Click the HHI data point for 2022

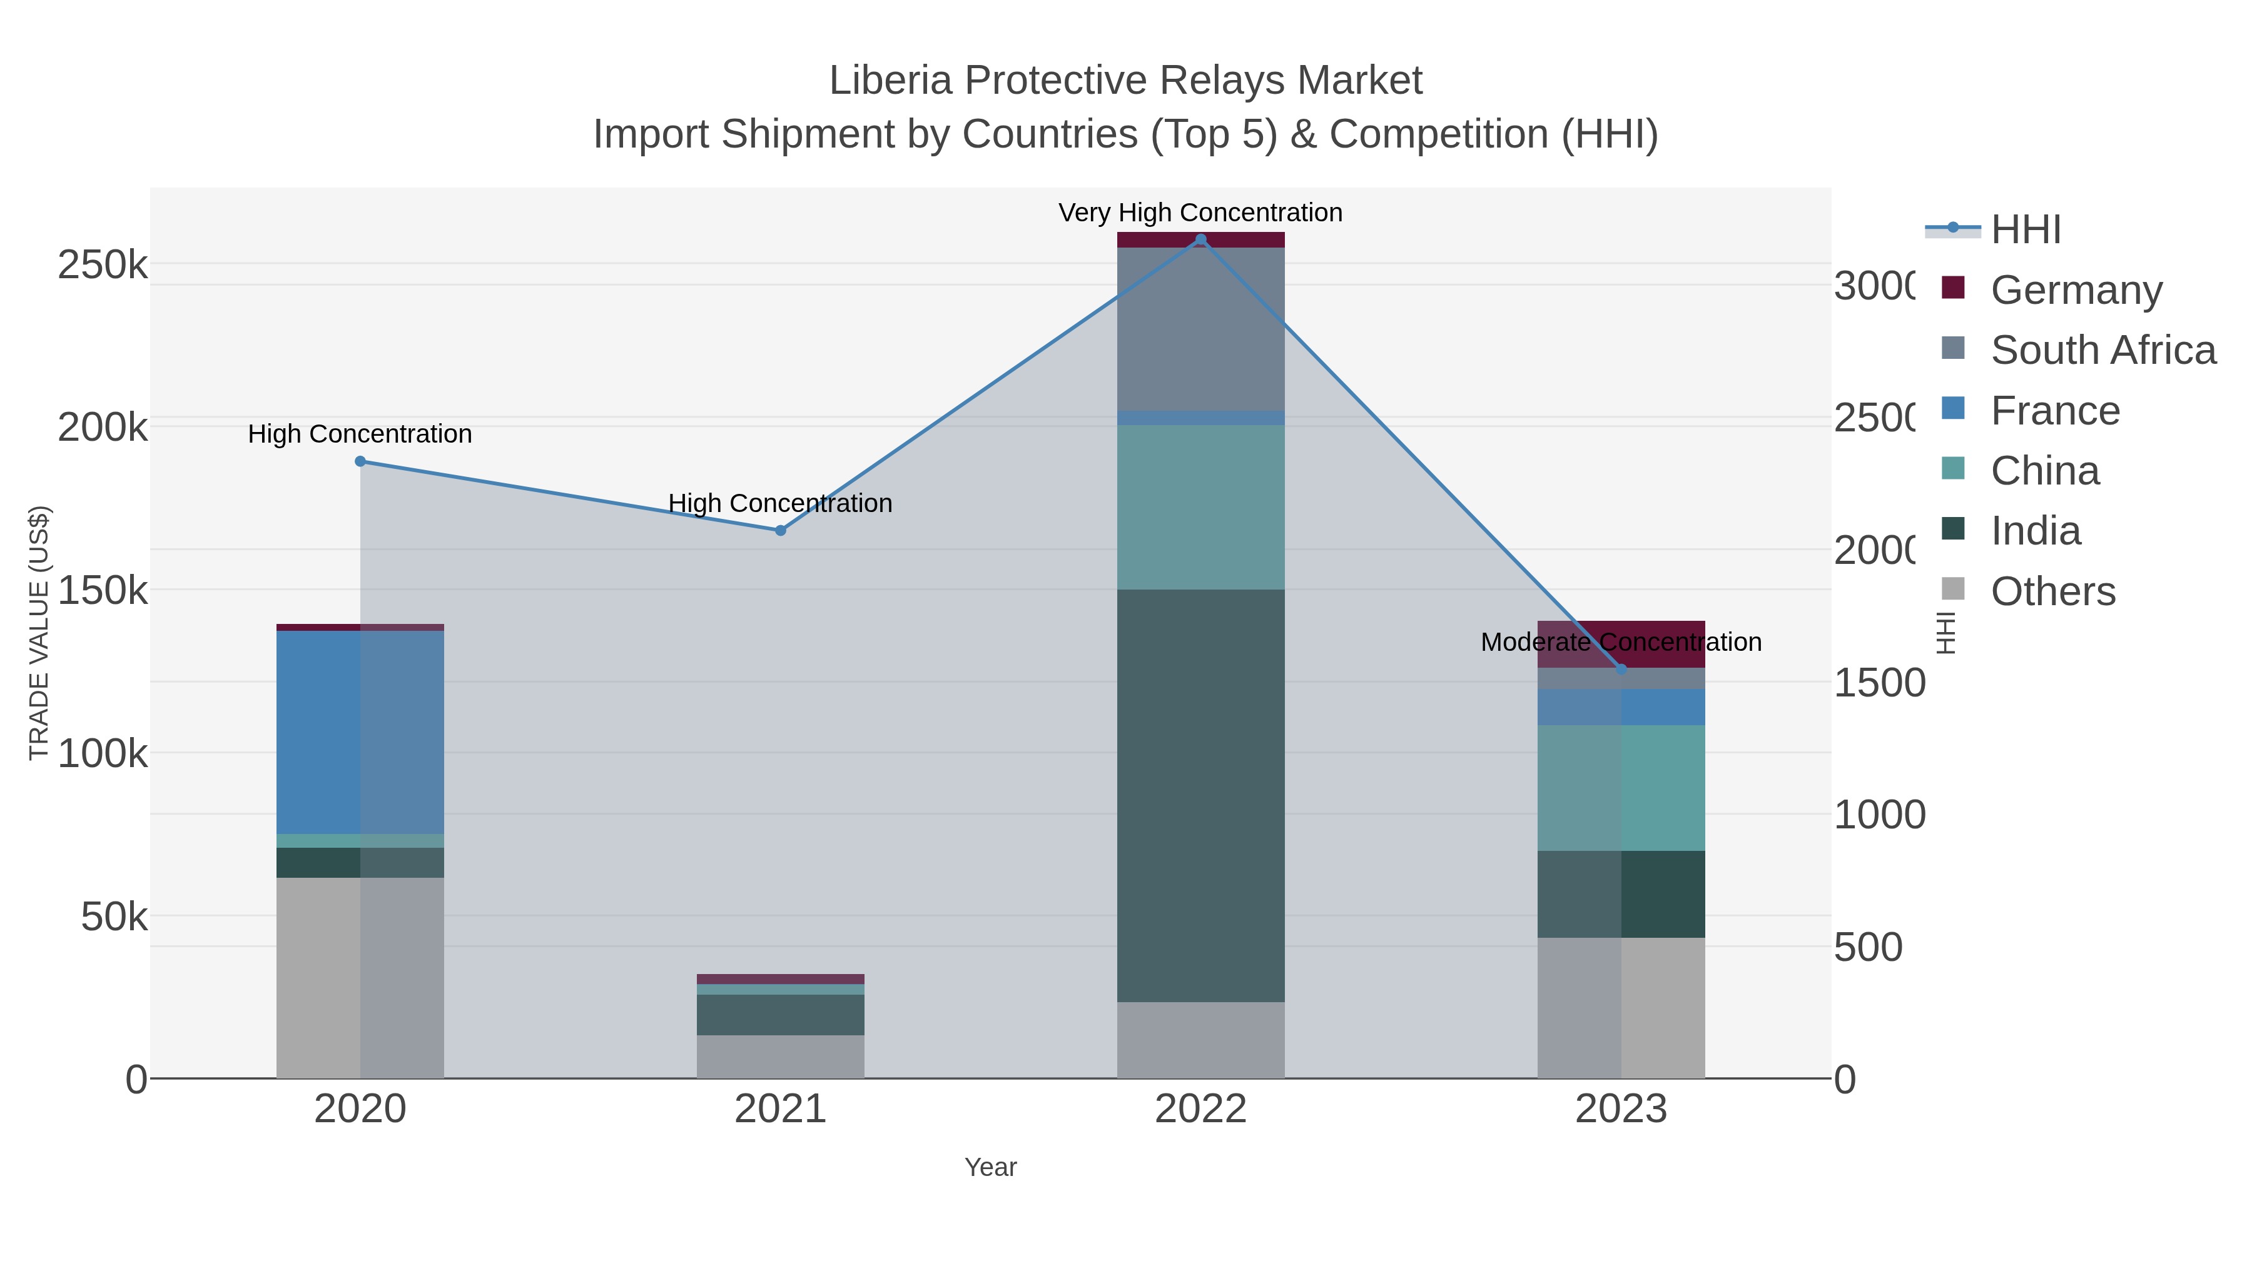(x=1200, y=239)
